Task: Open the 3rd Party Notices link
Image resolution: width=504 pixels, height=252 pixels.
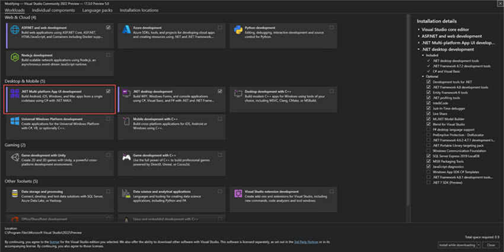Action: pos(305,242)
